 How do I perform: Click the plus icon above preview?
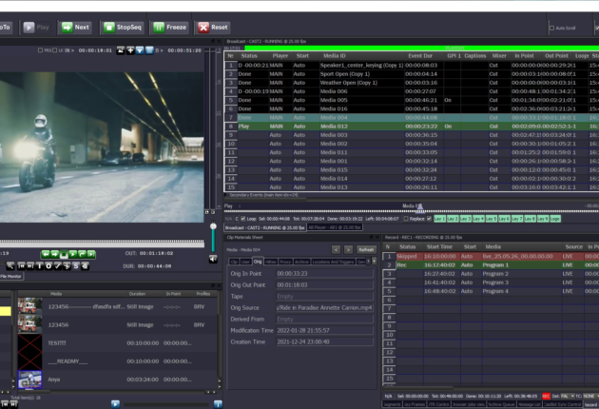(130, 50)
